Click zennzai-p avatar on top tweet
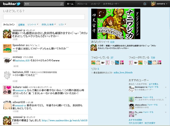Screen dimensions: 170x126 [x=7, y=34]
